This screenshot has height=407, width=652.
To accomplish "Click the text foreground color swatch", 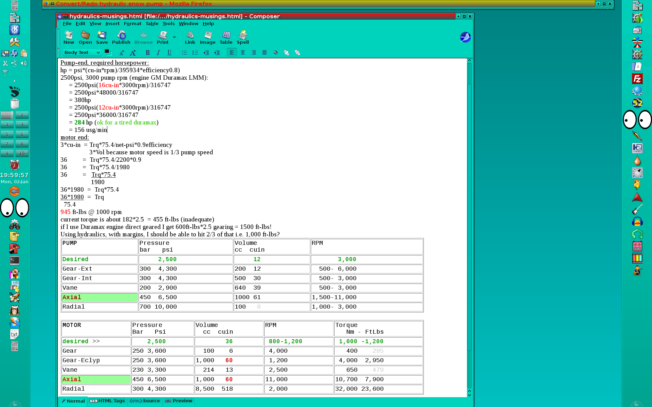I will click(107, 52).
